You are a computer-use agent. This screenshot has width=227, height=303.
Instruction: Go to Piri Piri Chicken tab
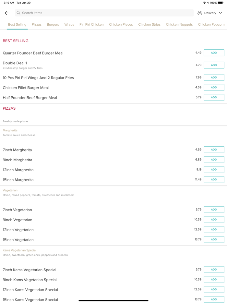(x=91, y=25)
